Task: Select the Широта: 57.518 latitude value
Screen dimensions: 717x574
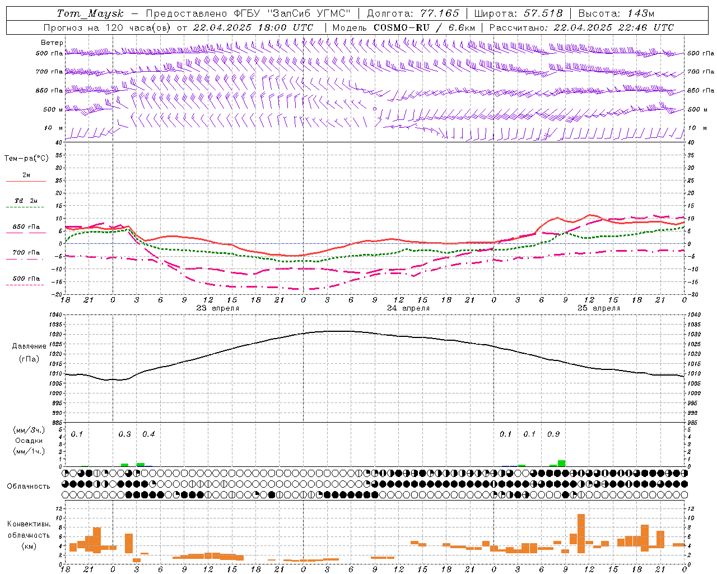Action: click(518, 13)
